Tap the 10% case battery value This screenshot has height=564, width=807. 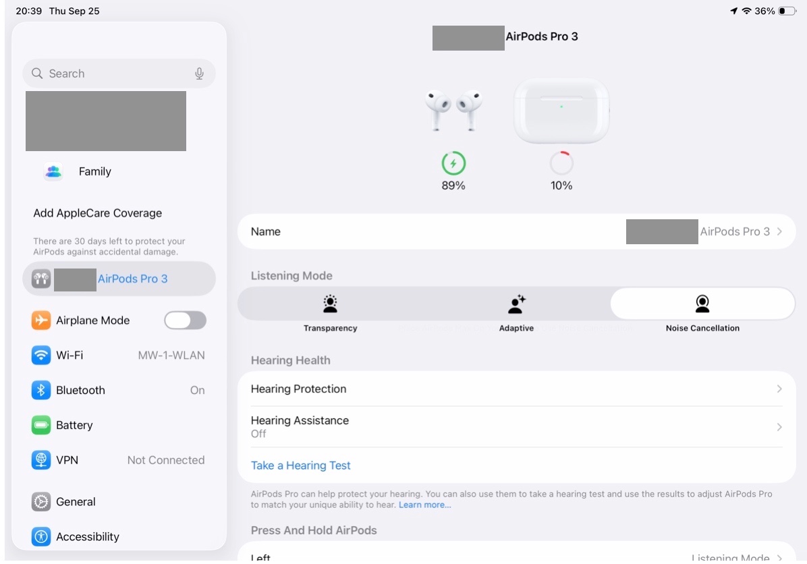561,186
